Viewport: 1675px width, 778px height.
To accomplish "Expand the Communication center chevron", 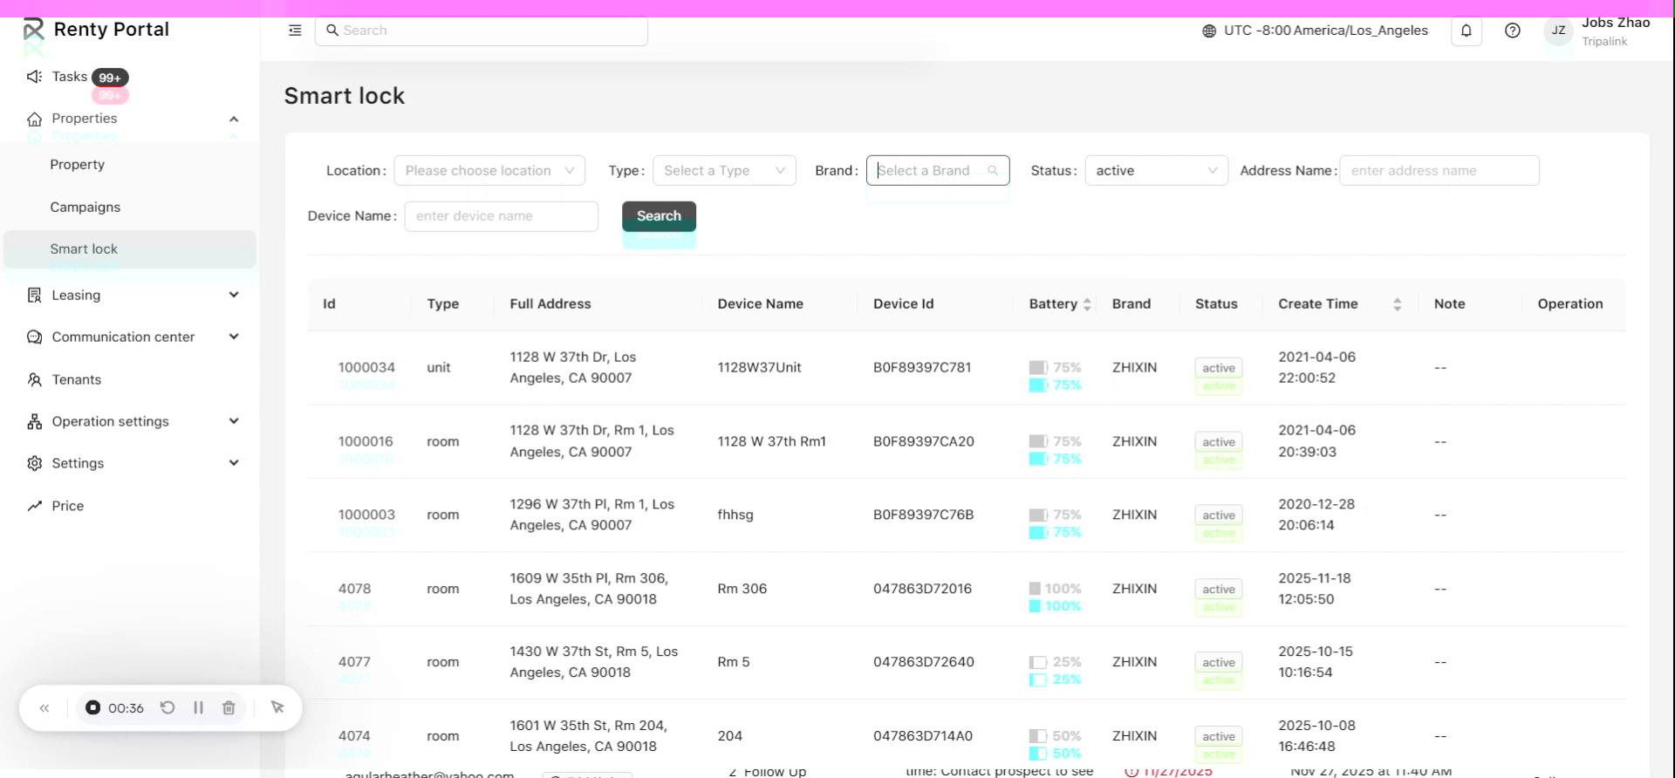I will coord(234,337).
